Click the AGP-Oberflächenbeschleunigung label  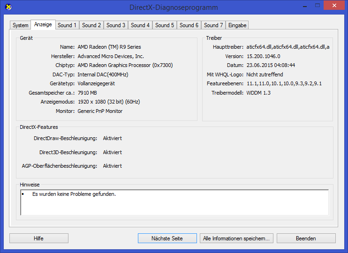tap(60, 166)
